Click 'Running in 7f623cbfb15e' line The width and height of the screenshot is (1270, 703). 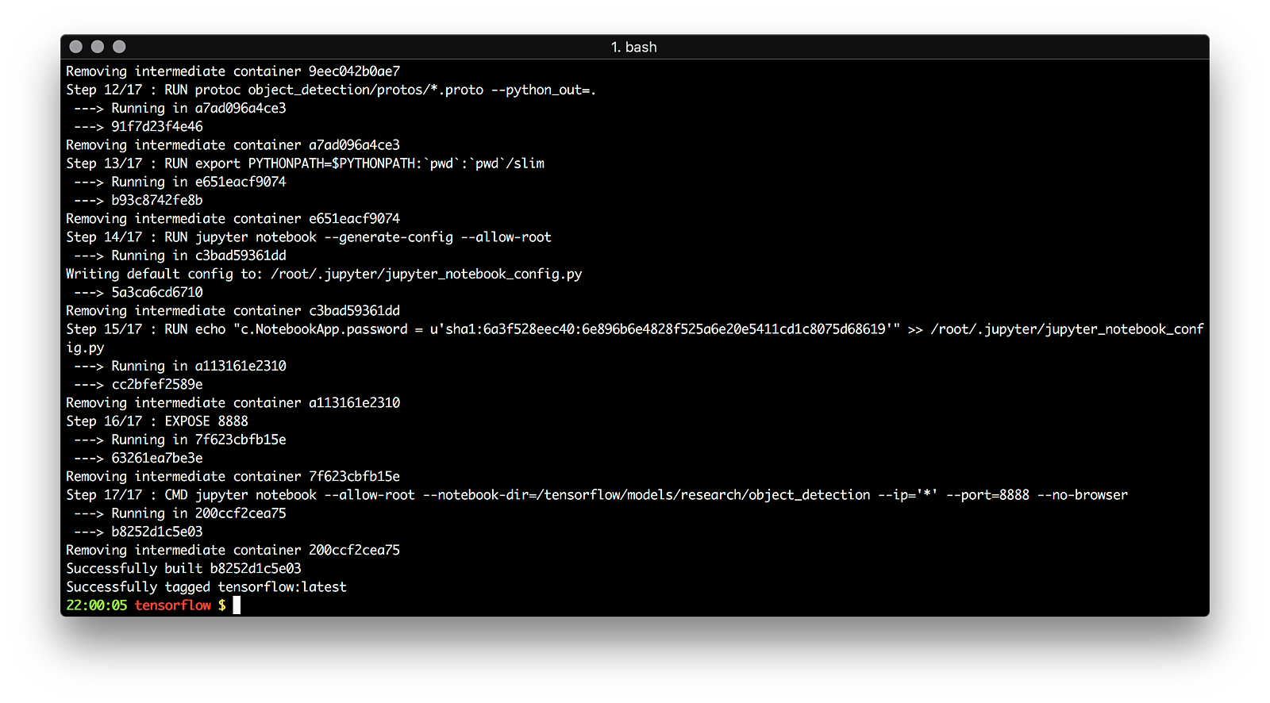[x=180, y=440]
